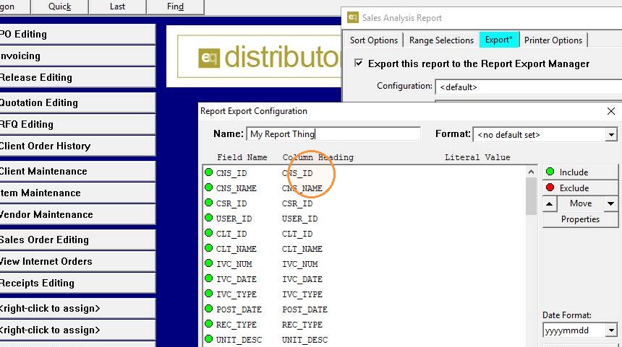622x347 pixels.
Task: Switch to the Sort Options tab
Action: pos(373,40)
